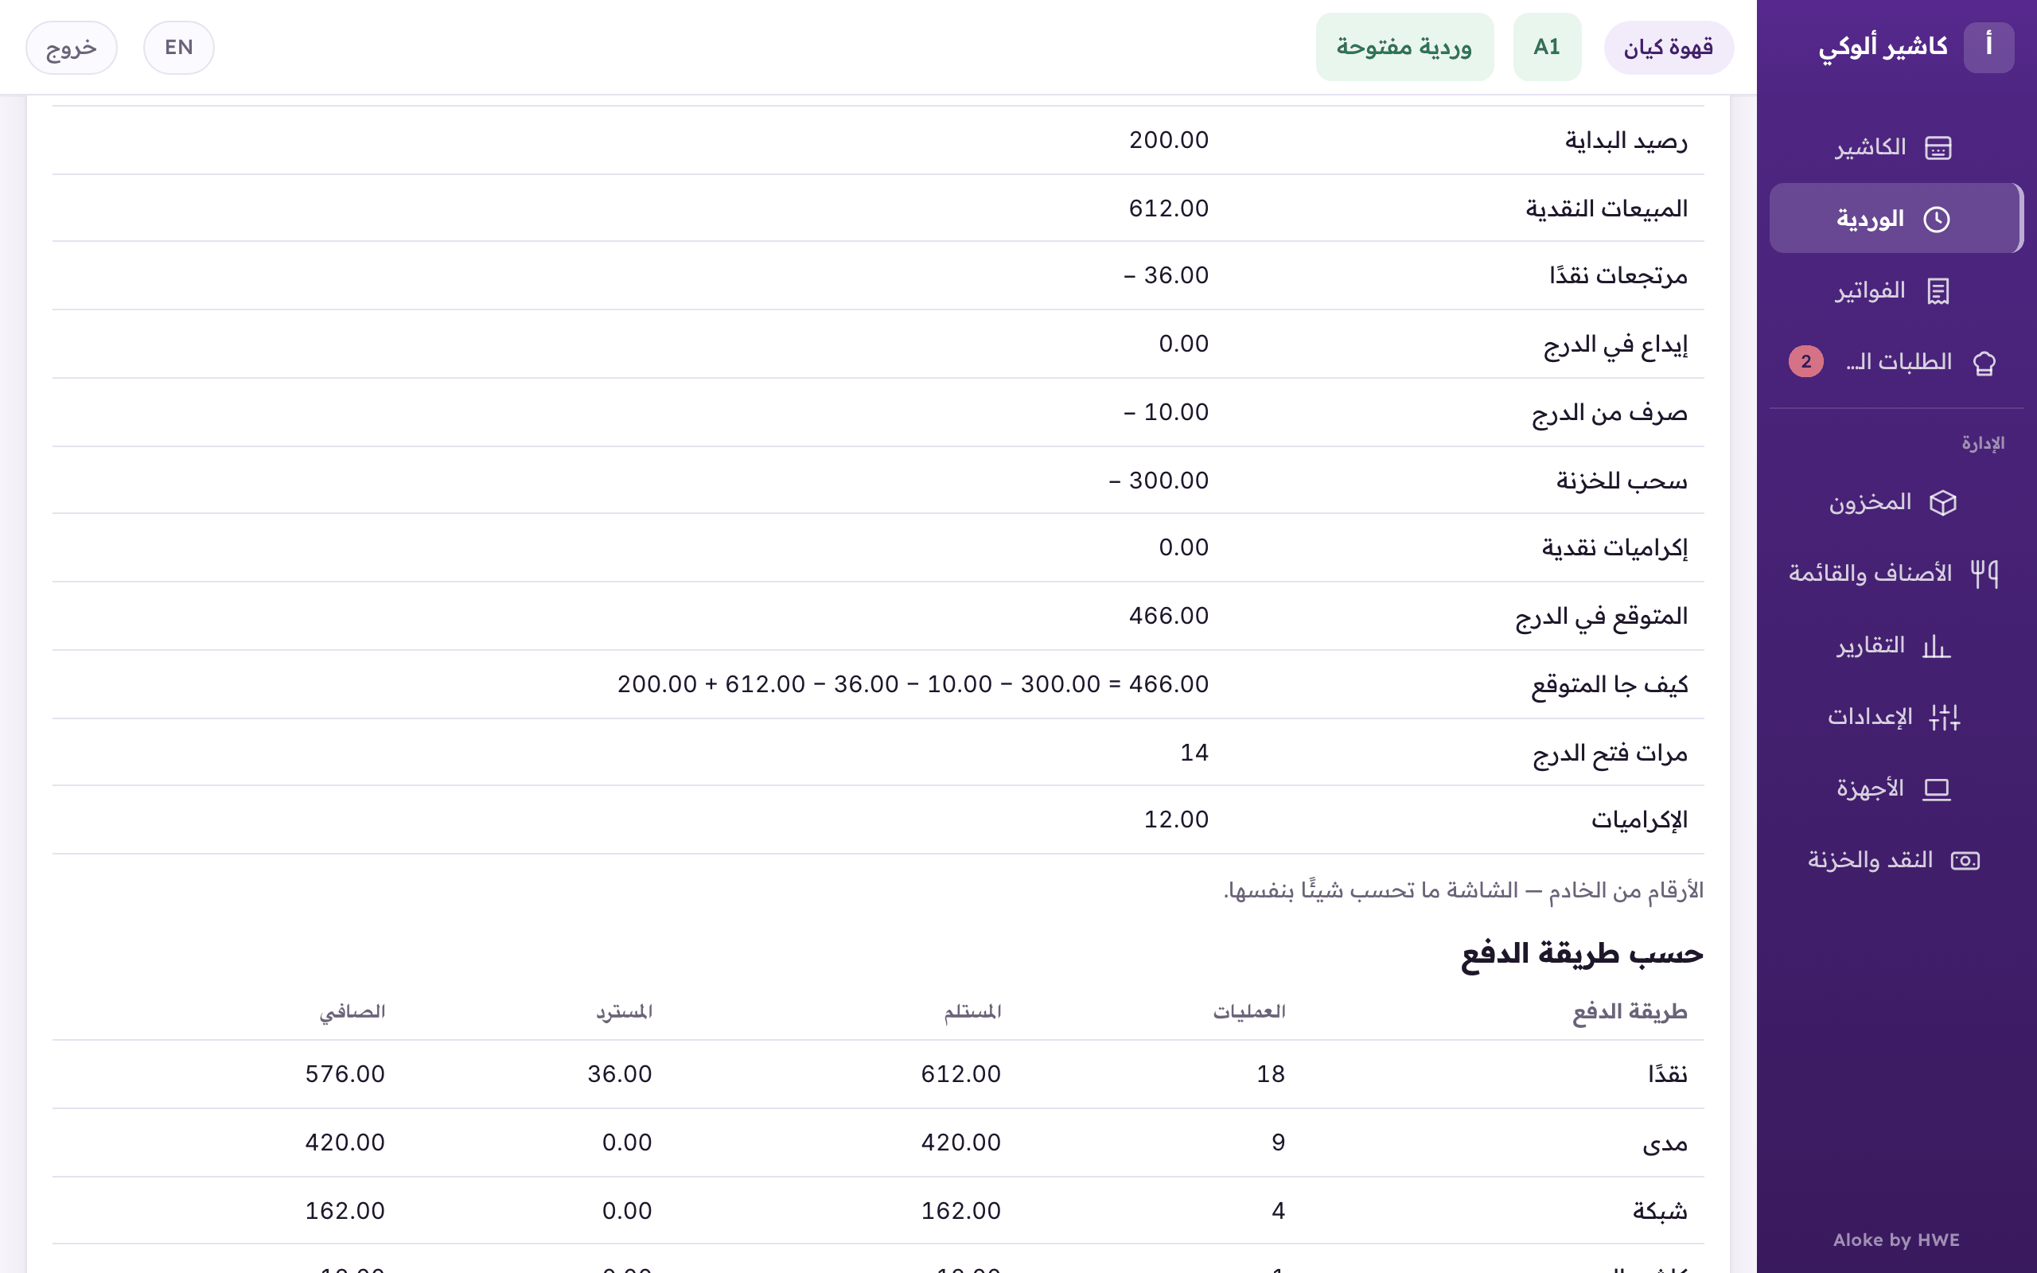Click the chef hat icon for kitchen orders
Screen dimensions: 2037x1273
(x=1984, y=362)
